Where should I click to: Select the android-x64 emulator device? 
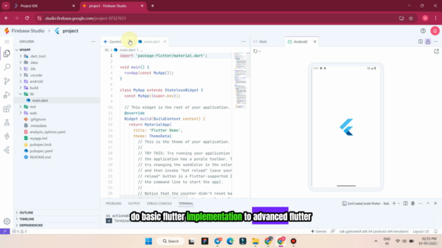tap(374, 231)
